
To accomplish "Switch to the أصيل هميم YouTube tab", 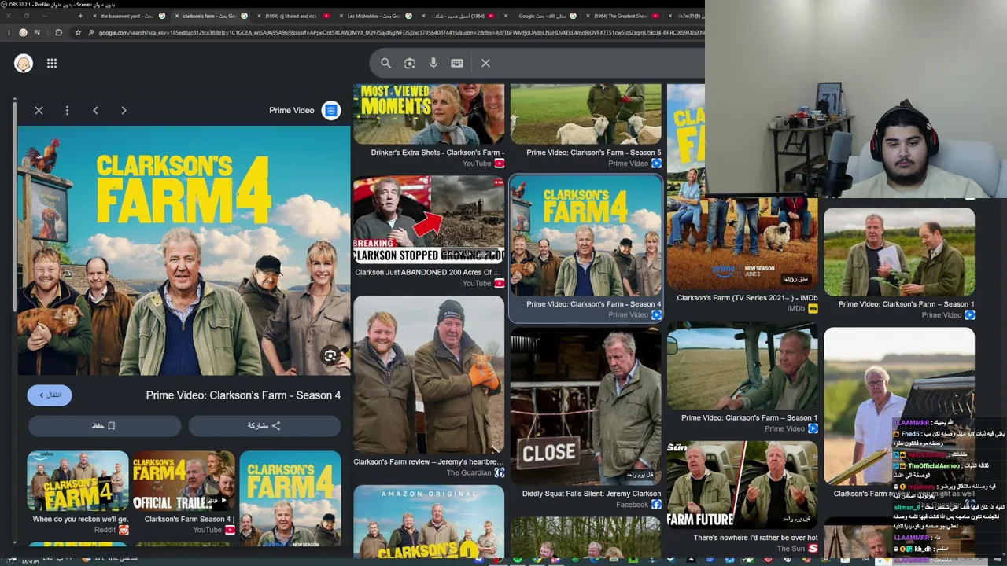I will (x=459, y=16).
